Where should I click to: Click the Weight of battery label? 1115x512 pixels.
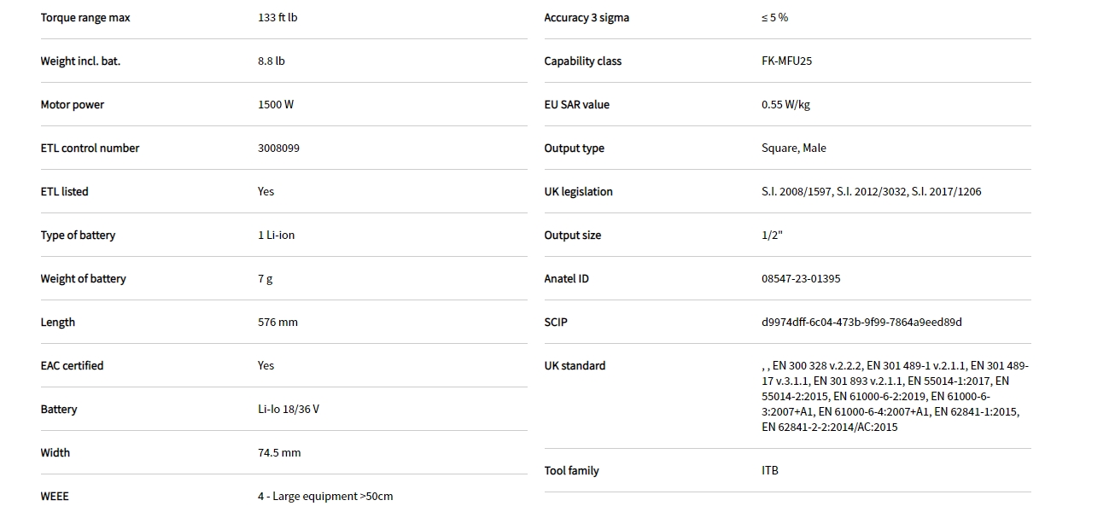[83, 279]
